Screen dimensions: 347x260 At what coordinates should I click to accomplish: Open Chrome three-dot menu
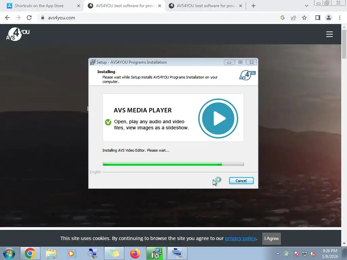point(340,18)
